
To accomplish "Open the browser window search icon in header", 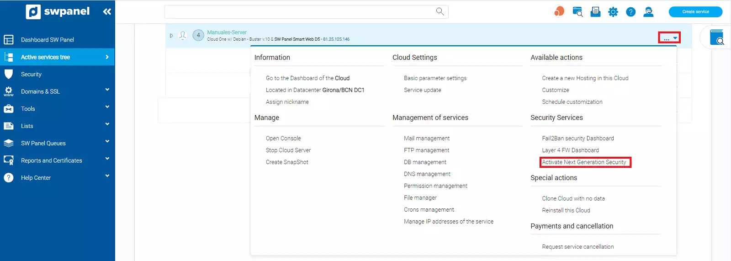I will pos(577,12).
